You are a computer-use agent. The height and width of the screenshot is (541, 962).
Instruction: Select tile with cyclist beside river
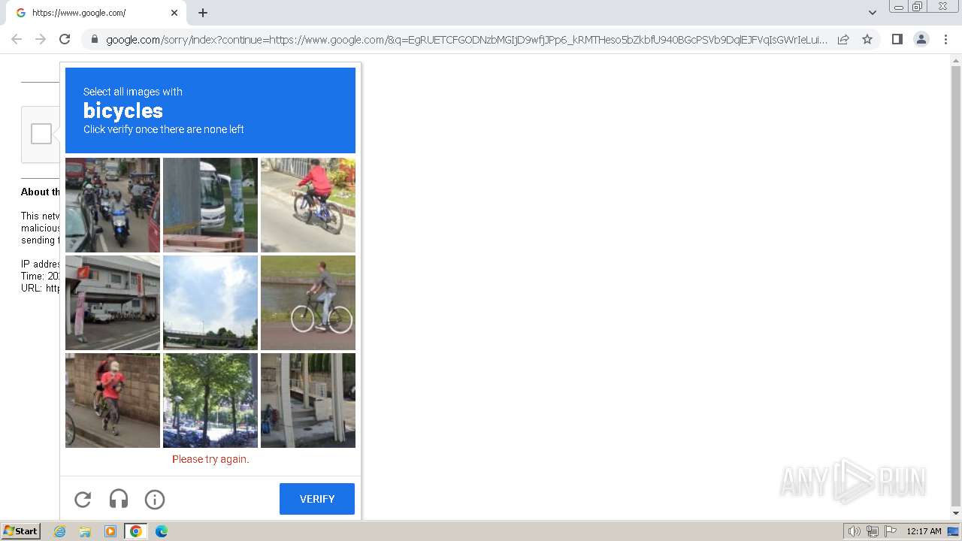[x=308, y=303]
